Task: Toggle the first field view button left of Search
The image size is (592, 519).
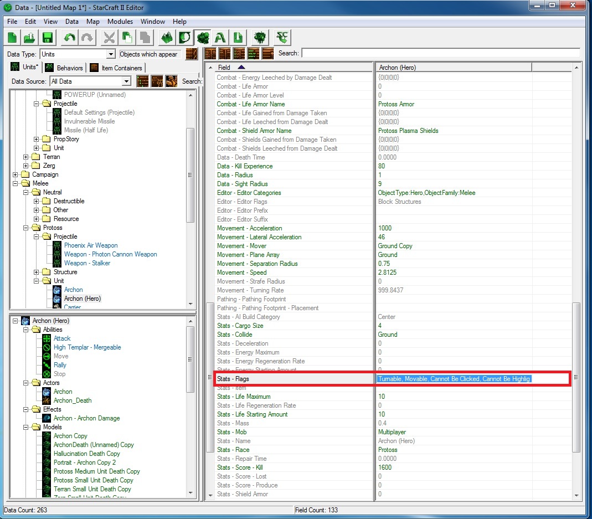Action: click(210, 54)
